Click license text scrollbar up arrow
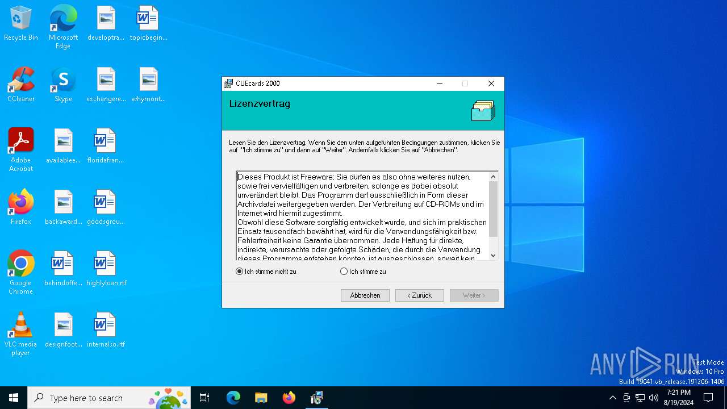727x409 pixels. coord(493,177)
